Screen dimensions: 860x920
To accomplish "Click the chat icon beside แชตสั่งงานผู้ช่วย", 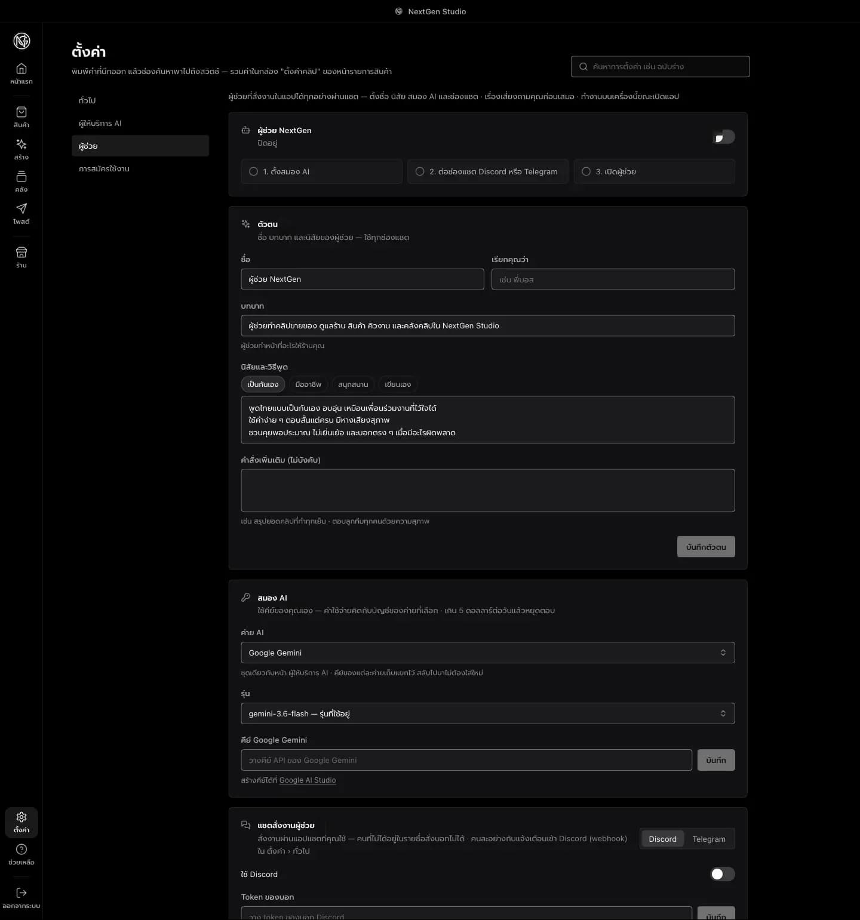I will coord(245,824).
